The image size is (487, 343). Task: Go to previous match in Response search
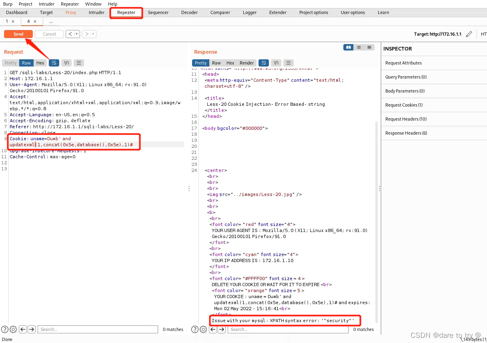pos(213,329)
